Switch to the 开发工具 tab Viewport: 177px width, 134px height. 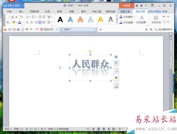click(x=96, y=12)
